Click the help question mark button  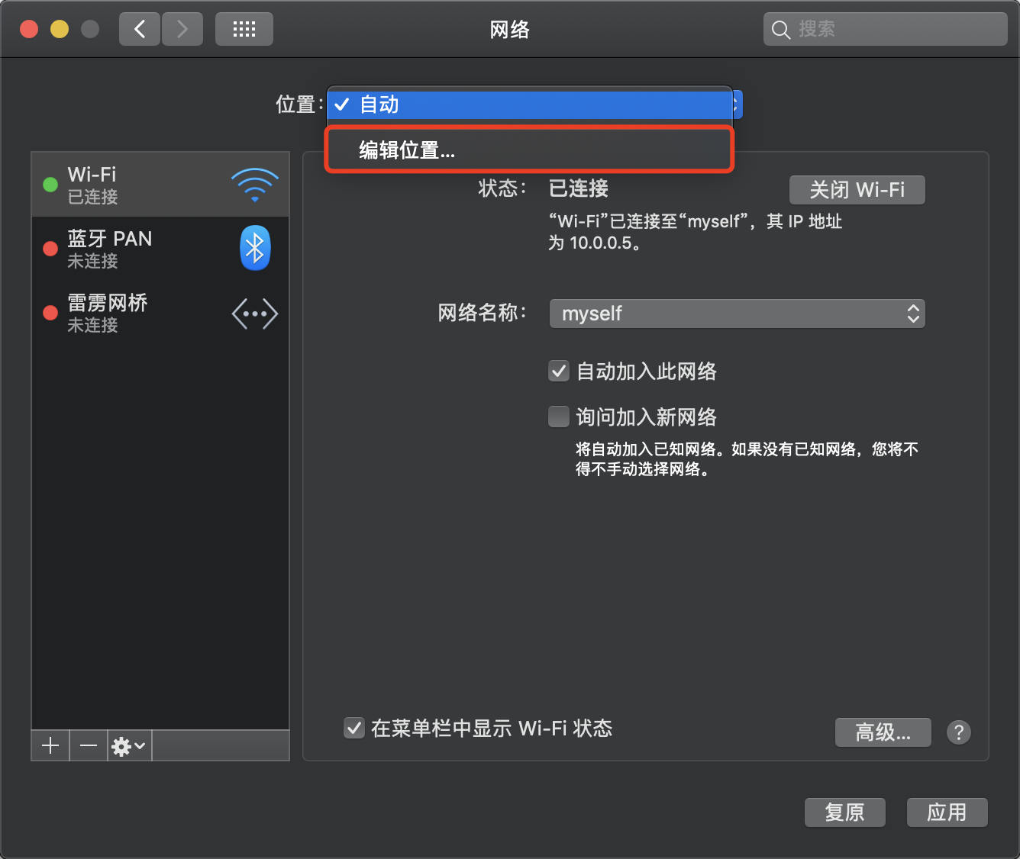coord(959,732)
